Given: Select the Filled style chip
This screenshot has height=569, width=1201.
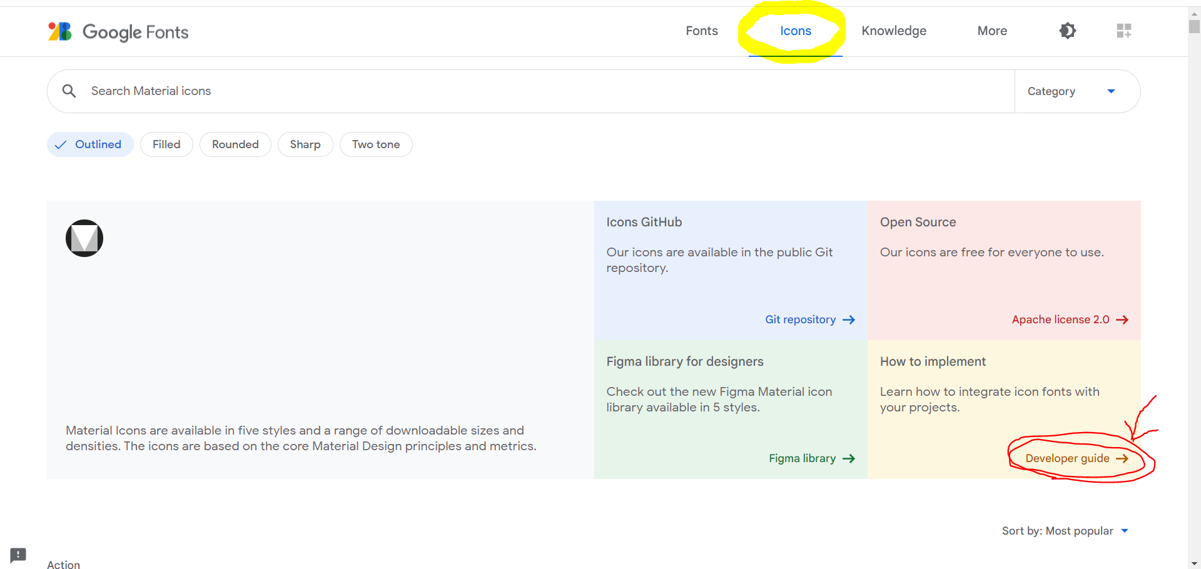Looking at the screenshot, I should 166,144.
